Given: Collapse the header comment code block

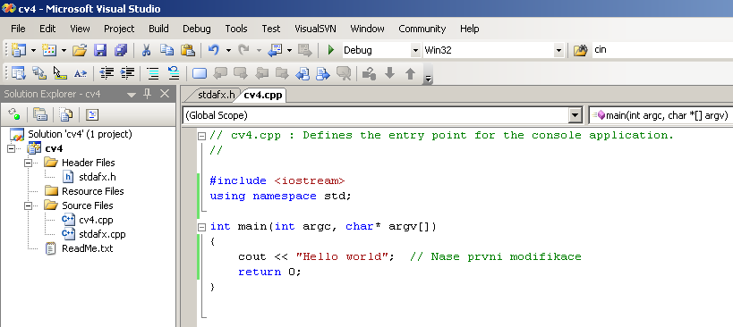Looking at the screenshot, I should click(x=201, y=136).
